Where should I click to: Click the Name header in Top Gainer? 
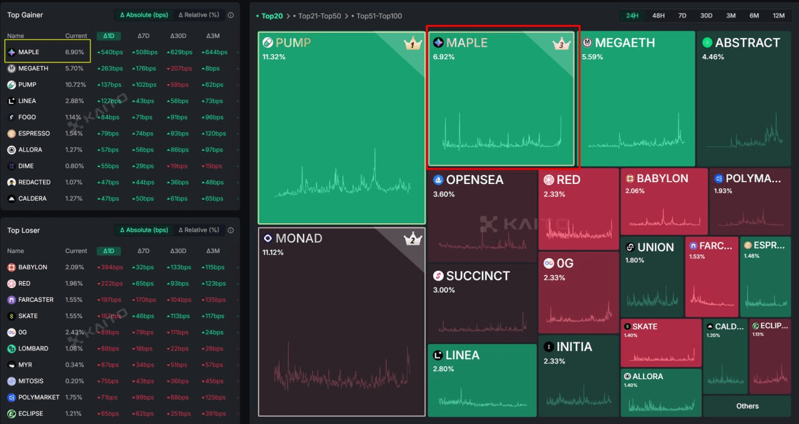coord(16,36)
